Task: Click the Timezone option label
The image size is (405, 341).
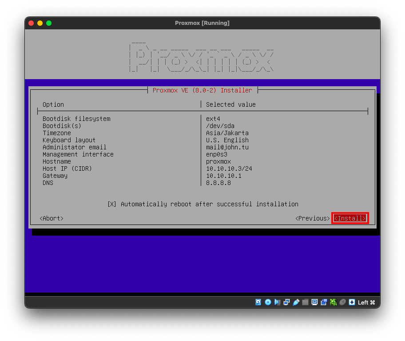Action: 56,133
